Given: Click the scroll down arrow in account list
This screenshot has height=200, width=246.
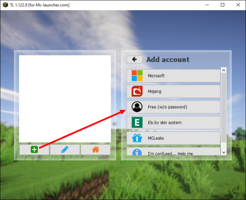Looking at the screenshot, I should (224, 152).
